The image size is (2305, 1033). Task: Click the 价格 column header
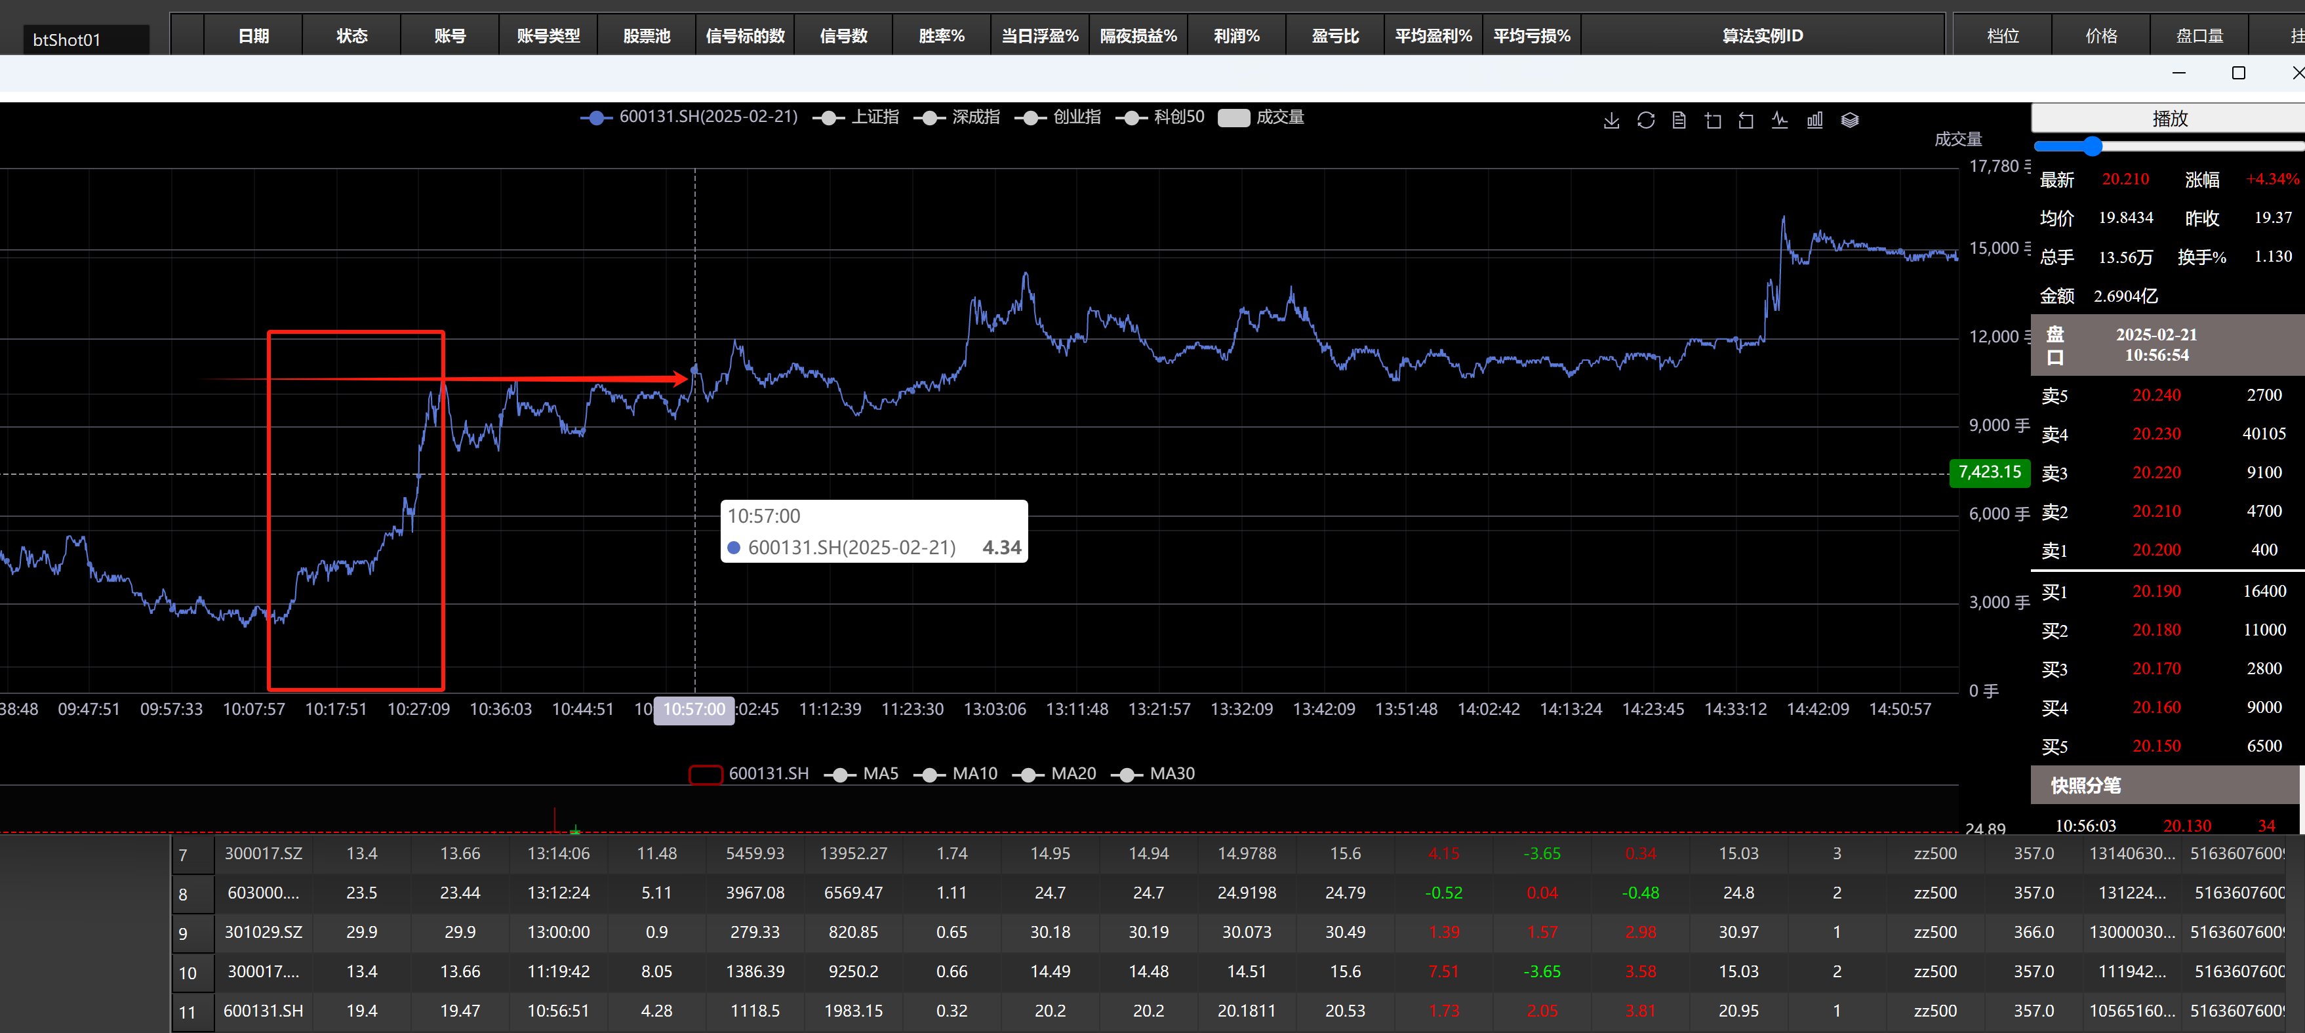point(2101,36)
